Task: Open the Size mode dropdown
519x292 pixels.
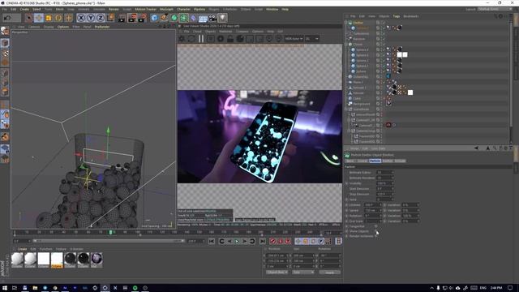Action: (x=302, y=273)
